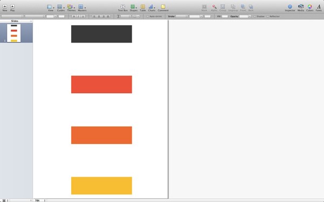The width and height of the screenshot is (324, 202).
Task: Select the Alpha tool
Action: [x=214, y=8]
